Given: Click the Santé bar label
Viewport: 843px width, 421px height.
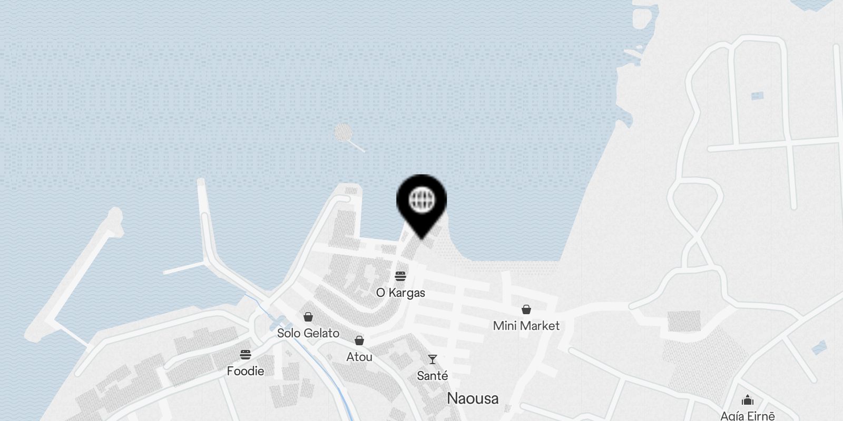Looking at the screenshot, I should [x=433, y=376].
